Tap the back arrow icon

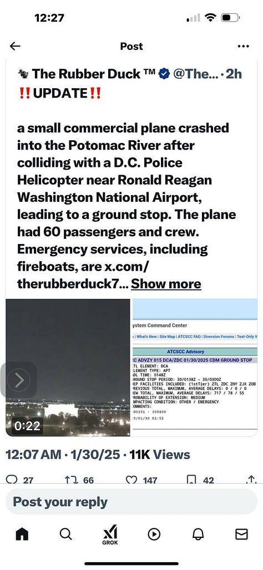[x=15, y=46]
